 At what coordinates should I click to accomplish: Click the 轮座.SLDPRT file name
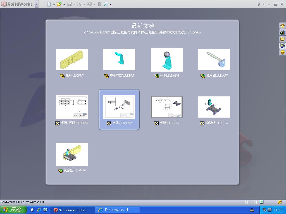pos(74,76)
